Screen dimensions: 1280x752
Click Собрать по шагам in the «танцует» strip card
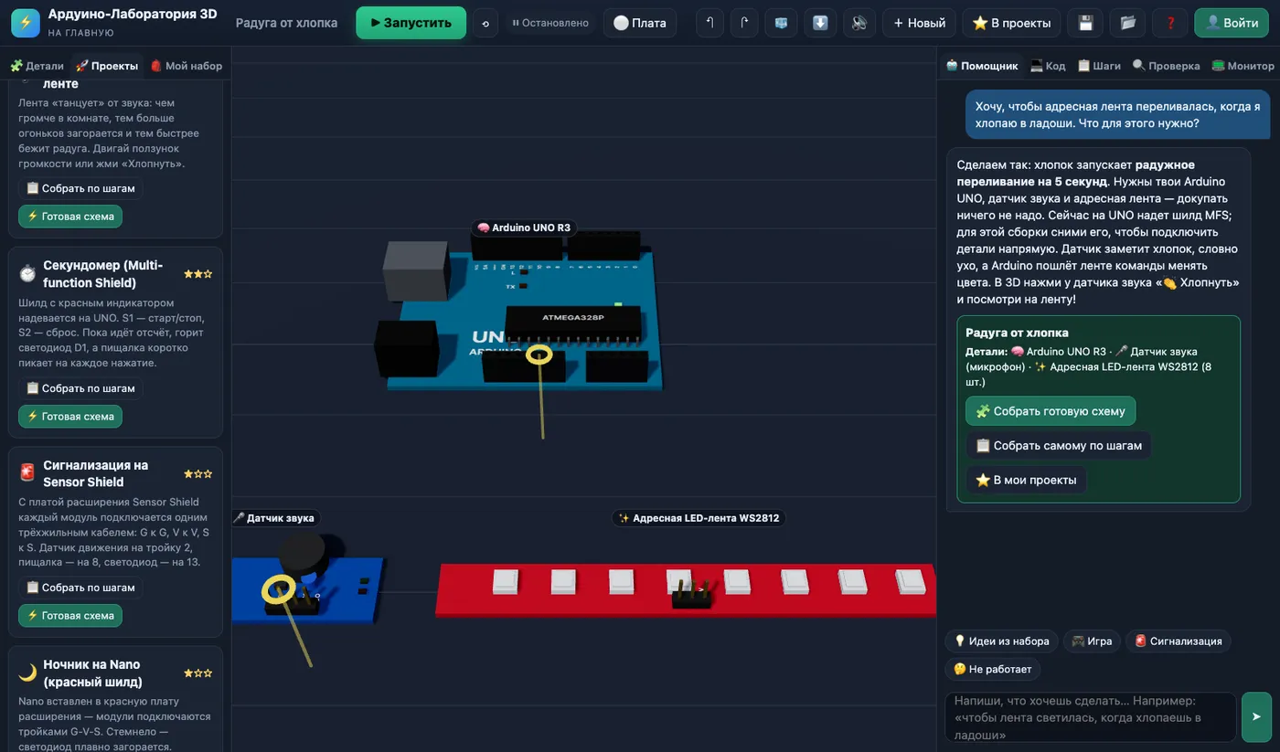80,188
